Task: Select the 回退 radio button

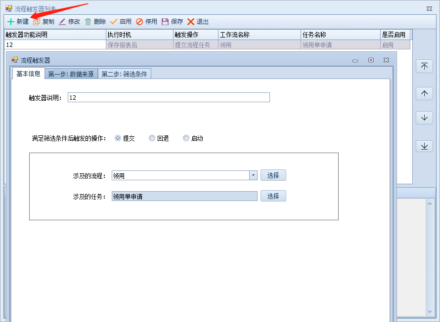Action: point(152,138)
